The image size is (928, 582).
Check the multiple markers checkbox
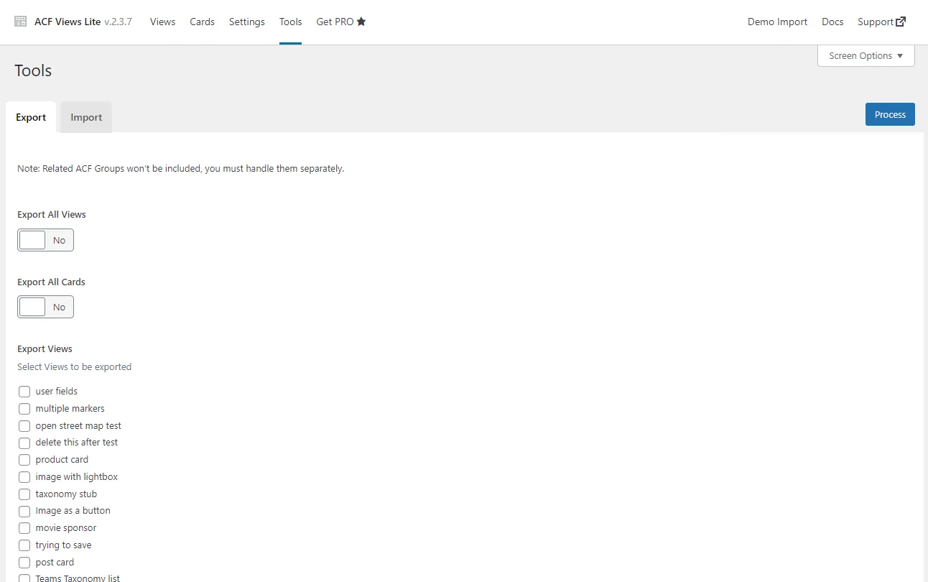(24, 409)
